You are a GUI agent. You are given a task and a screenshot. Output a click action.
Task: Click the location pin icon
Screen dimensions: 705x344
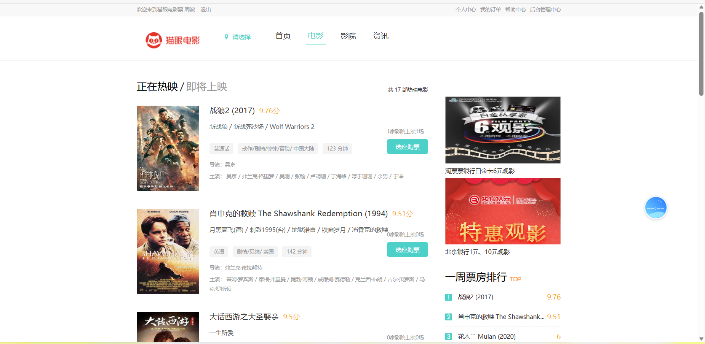tap(226, 37)
